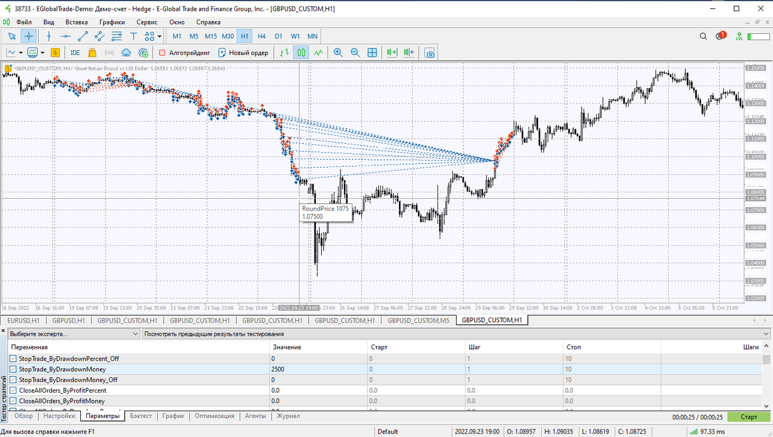Open the Оптимизация tester tab
The image size is (773, 437).
click(x=215, y=416)
